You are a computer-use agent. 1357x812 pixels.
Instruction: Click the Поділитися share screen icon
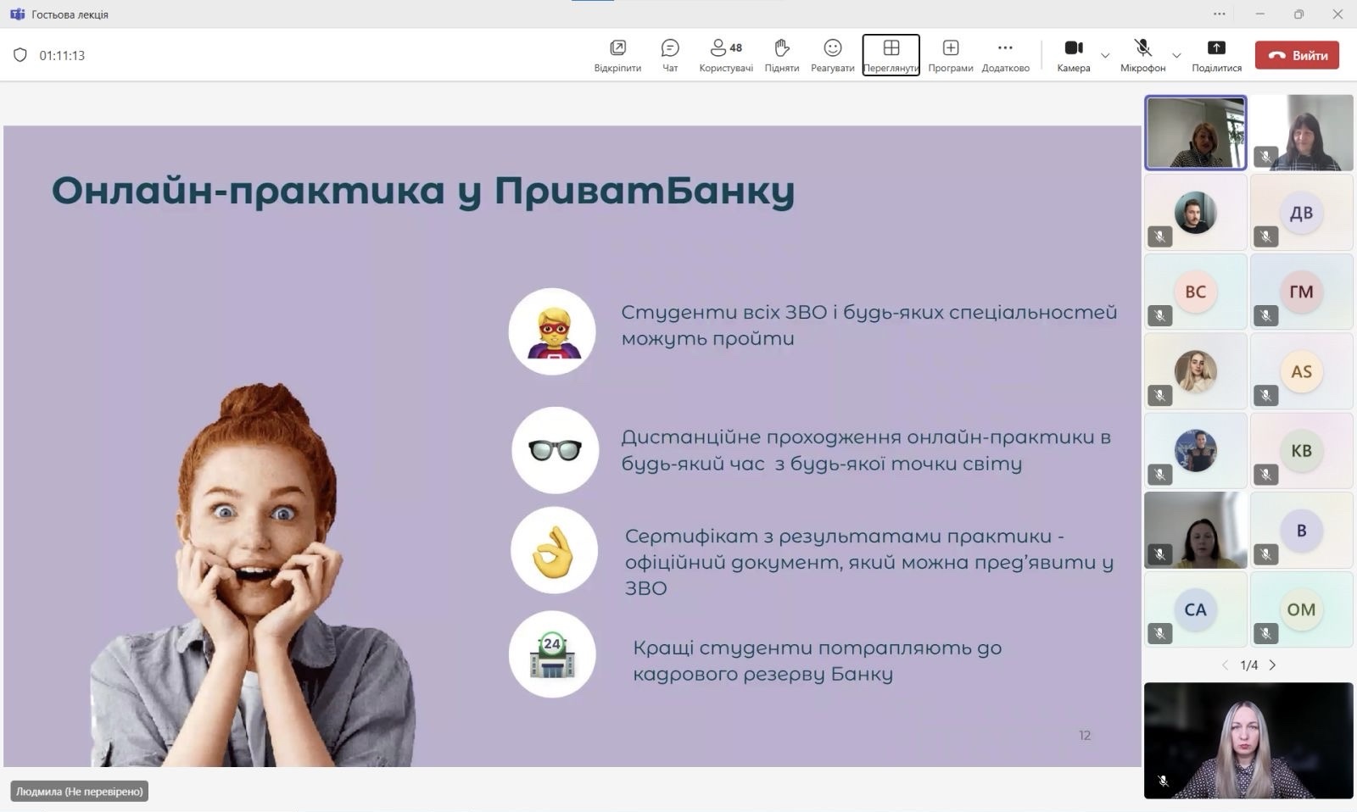pos(1215,48)
